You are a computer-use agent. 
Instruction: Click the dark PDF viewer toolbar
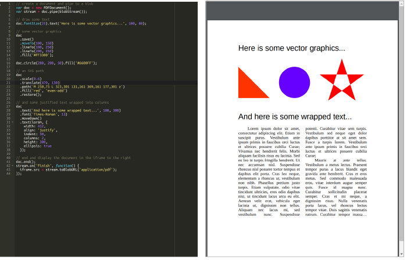point(302,11)
